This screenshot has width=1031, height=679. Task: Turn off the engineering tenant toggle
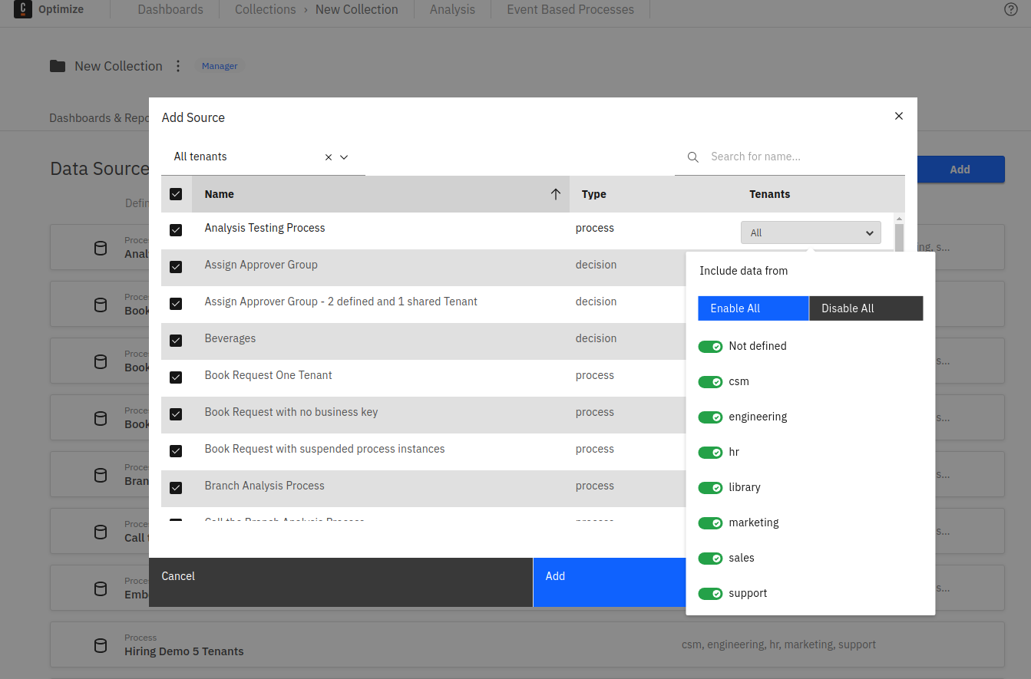coord(710,417)
